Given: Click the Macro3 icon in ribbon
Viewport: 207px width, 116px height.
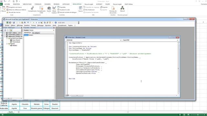Looking at the screenshot, I should tap(122, 9).
